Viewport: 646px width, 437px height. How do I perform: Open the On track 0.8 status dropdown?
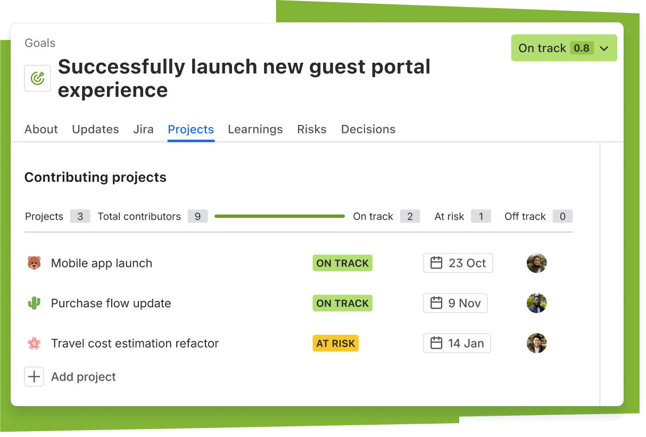click(564, 48)
